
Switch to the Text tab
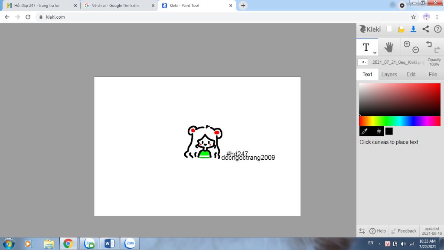[367, 74]
